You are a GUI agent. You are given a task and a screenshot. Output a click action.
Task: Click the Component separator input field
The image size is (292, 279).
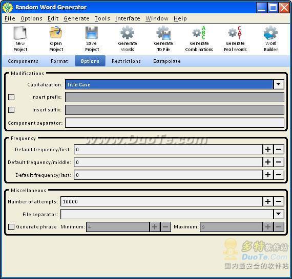tap(175, 123)
